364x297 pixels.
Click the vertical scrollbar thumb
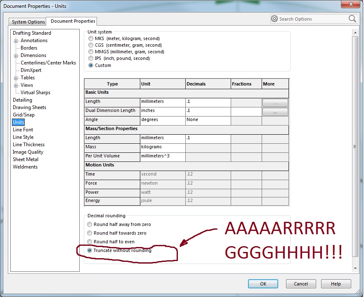[x=355, y=146]
